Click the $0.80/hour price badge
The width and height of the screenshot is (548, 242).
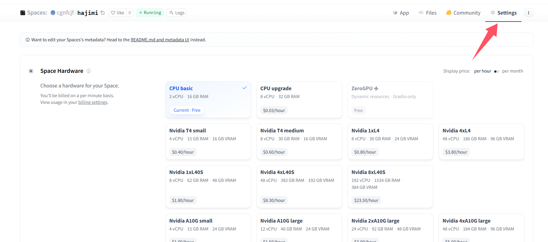pos(365,152)
